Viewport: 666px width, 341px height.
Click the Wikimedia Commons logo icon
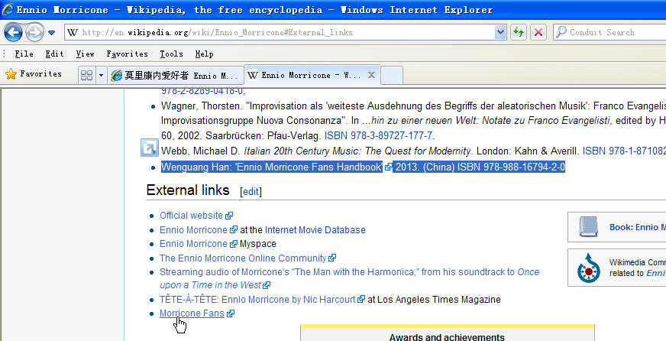click(588, 268)
